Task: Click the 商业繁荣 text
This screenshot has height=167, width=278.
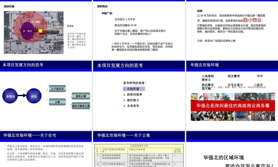Action: click(234, 76)
